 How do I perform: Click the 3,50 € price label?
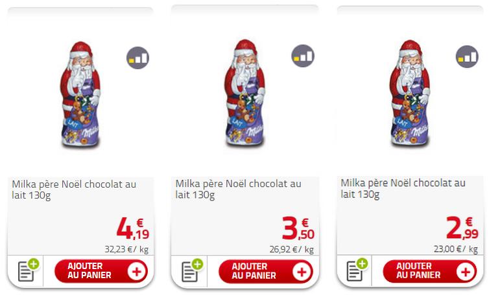(298, 229)
